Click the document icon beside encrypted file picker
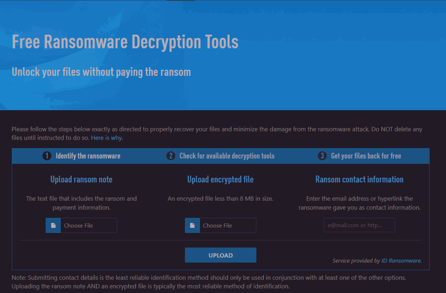Viewport: 446px width, 293px height. click(192, 225)
